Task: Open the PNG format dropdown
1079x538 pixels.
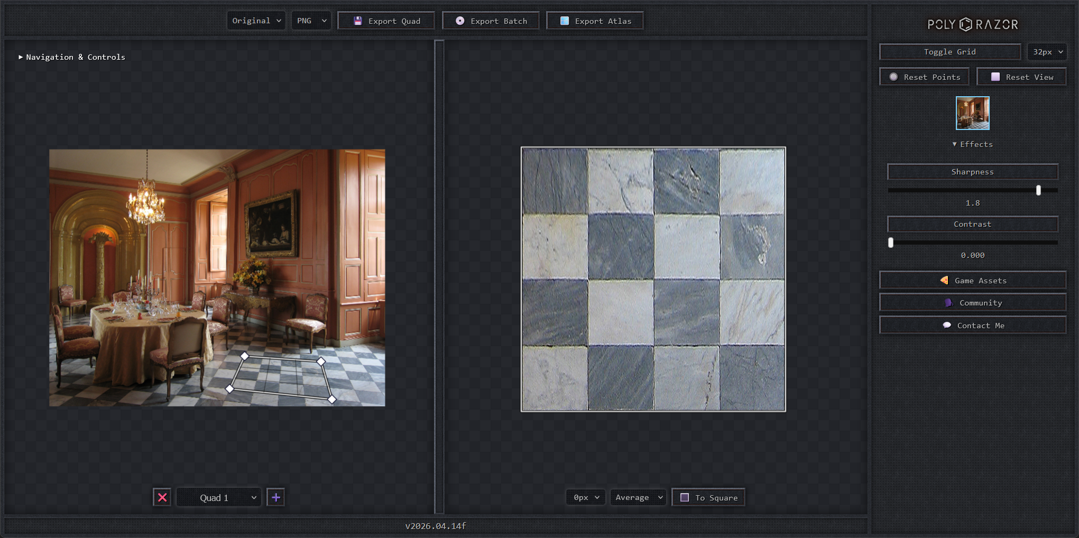Action: click(311, 21)
